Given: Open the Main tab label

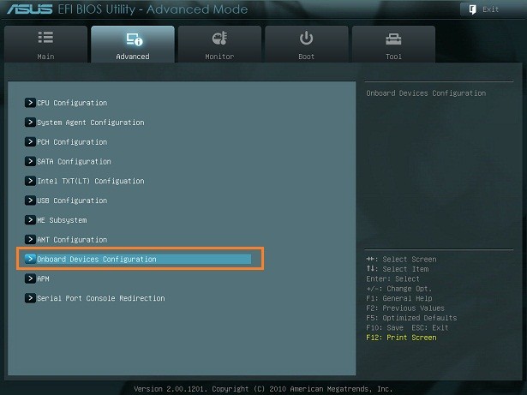Looking at the screenshot, I should [45, 57].
